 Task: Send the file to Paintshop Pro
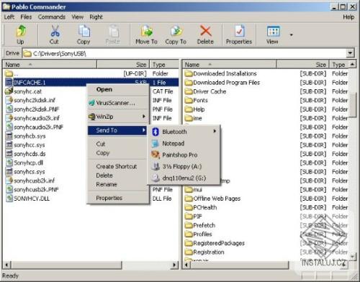click(x=184, y=155)
